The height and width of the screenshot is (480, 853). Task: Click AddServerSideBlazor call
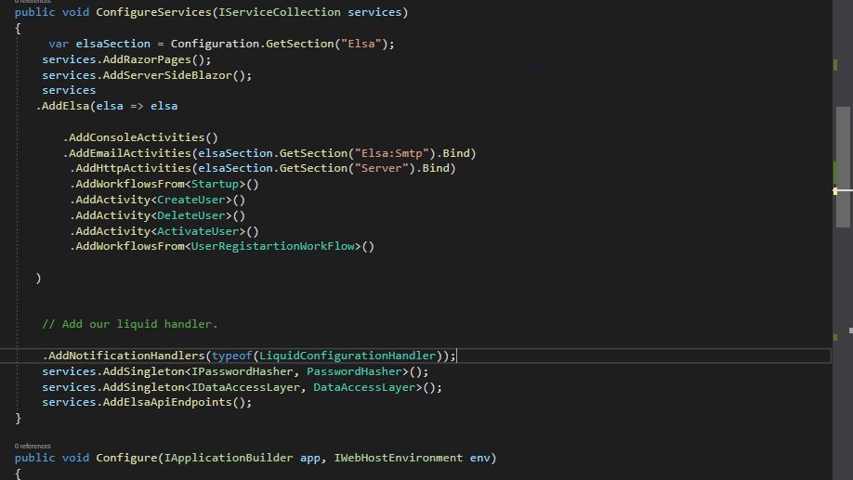(167, 75)
